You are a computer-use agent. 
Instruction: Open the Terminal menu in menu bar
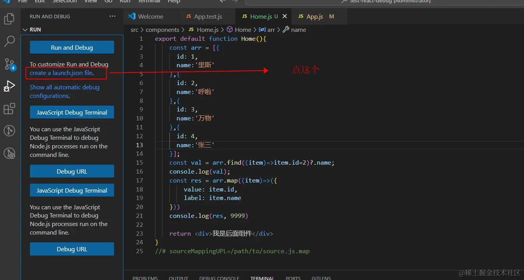[149, 2]
